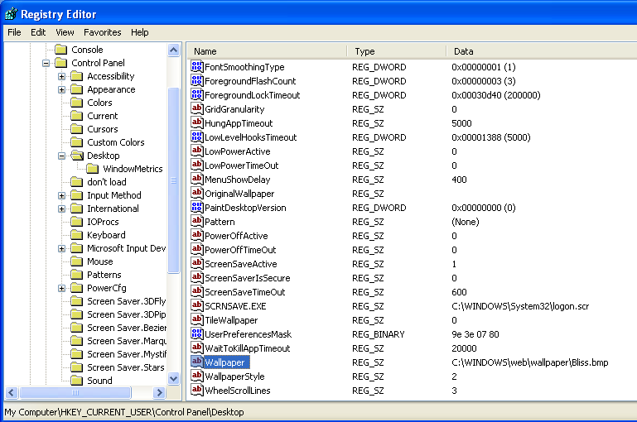Click the TileWallpaper string value icon
The height and width of the screenshot is (422, 637).
197,319
